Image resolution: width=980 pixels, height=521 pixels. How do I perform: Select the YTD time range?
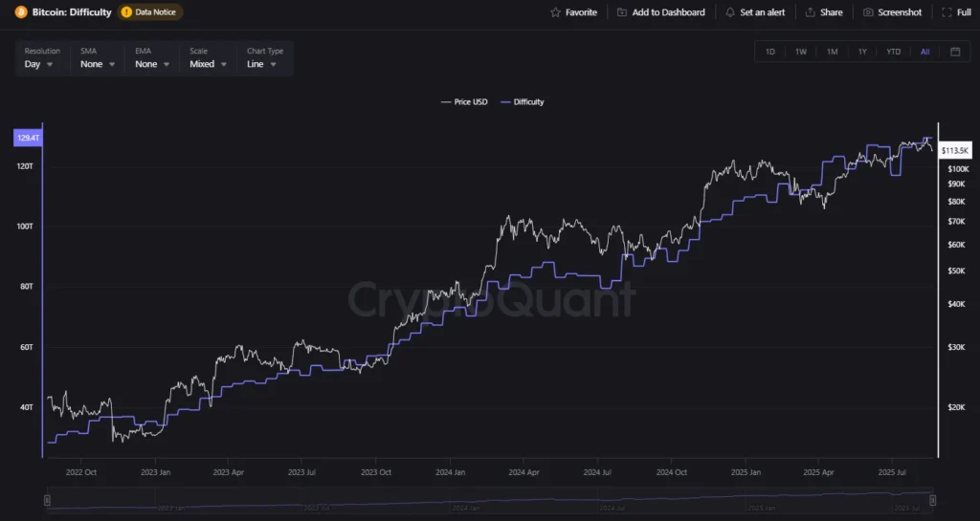tap(894, 52)
